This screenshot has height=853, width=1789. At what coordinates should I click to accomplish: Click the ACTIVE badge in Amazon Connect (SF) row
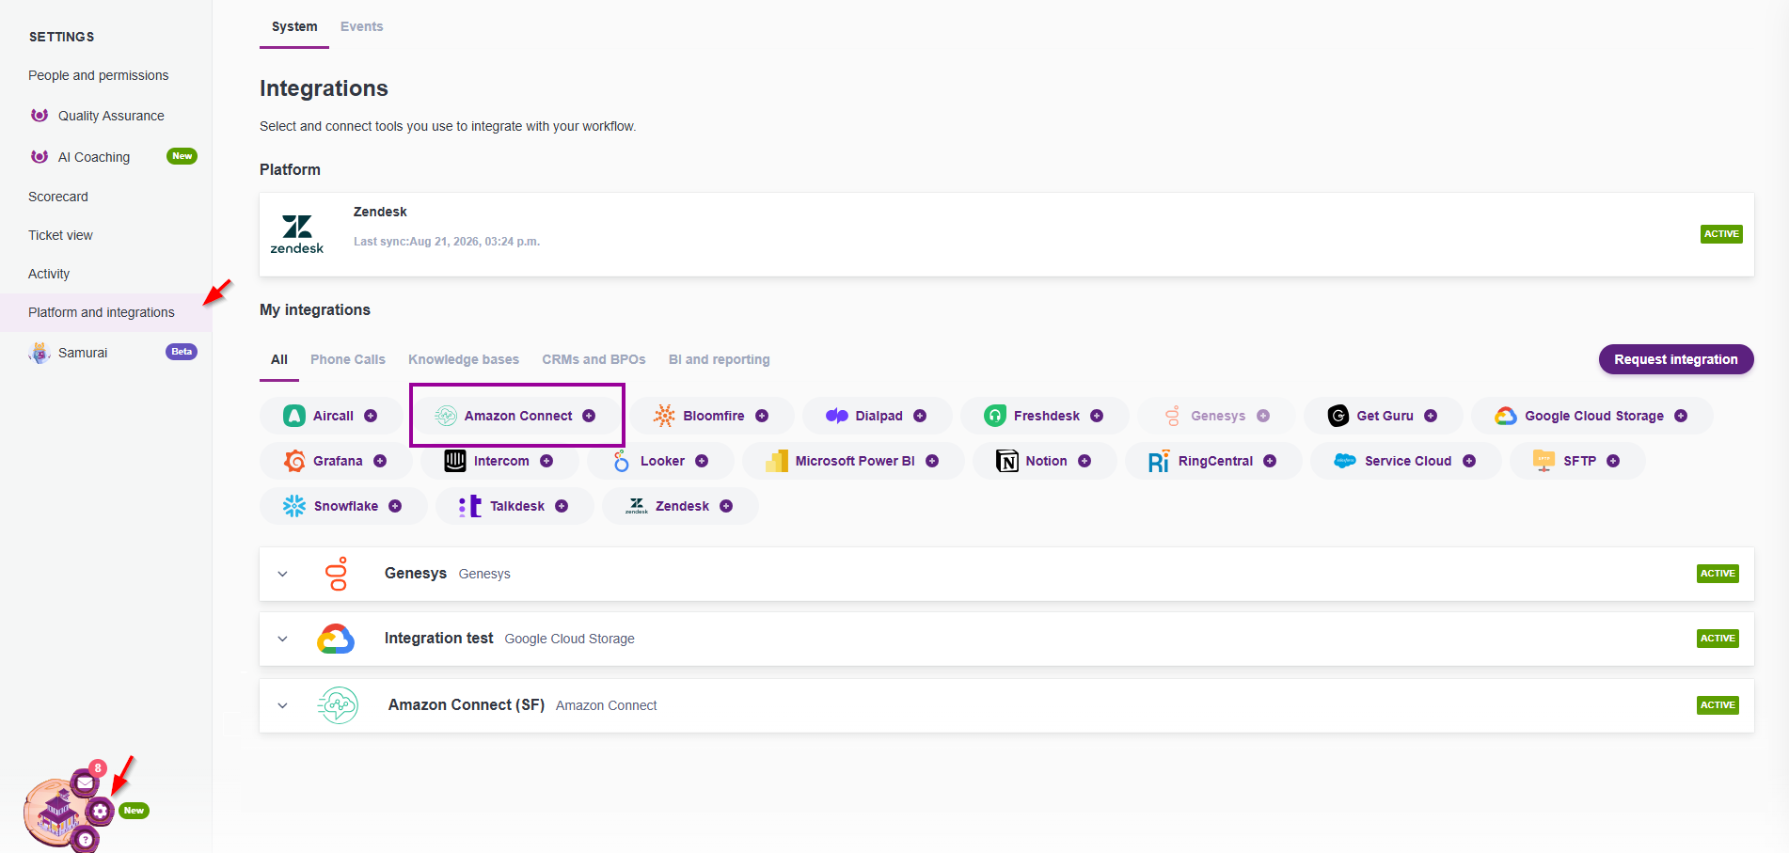pos(1718,705)
